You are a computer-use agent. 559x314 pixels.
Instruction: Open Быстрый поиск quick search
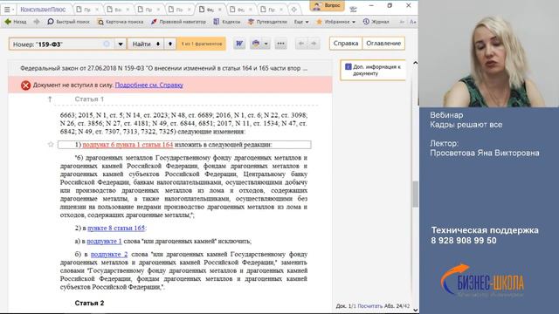[68, 22]
